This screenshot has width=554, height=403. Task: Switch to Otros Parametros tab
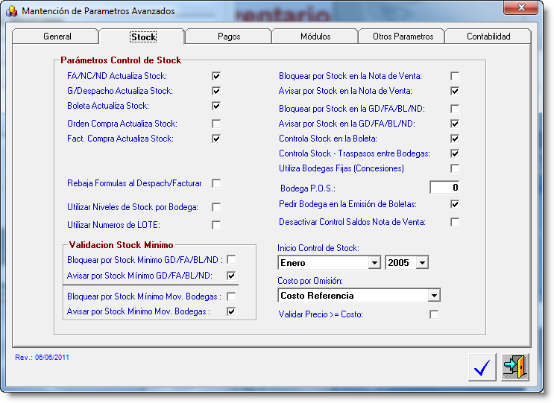pyautogui.click(x=403, y=37)
